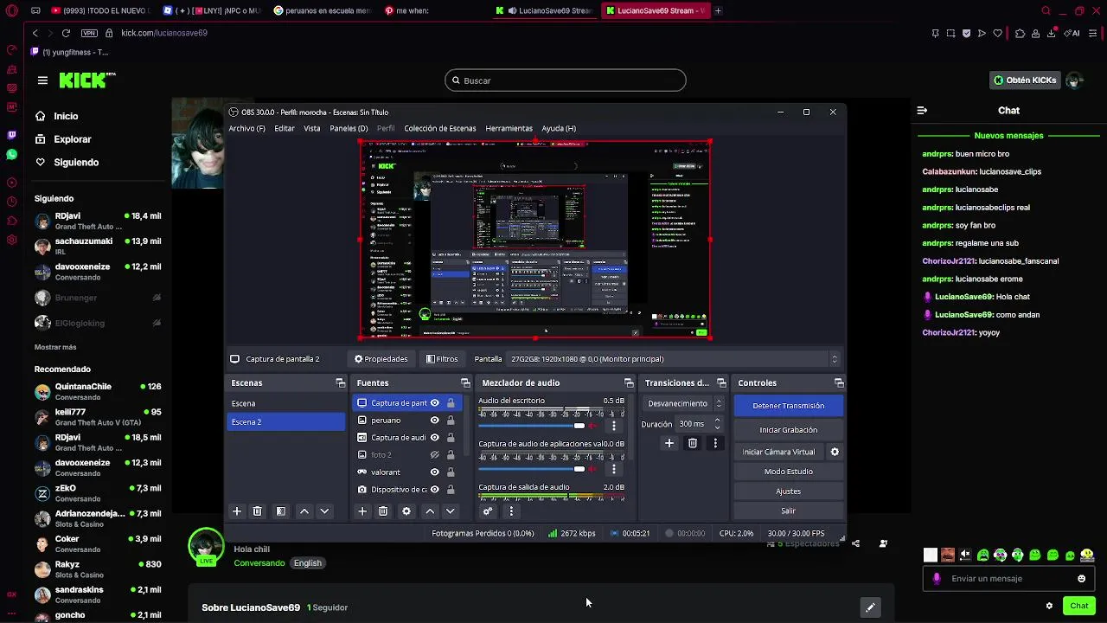Hide the peruano source
The image size is (1107, 623).
pos(435,421)
